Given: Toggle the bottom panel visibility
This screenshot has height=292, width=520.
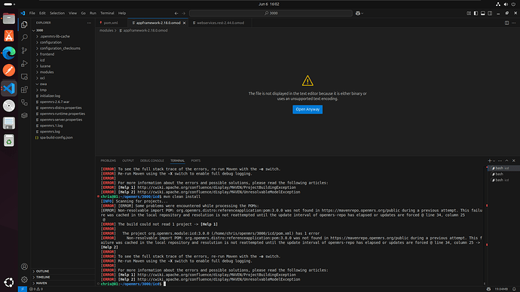Looking at the screenshot, I should point(483,14).
